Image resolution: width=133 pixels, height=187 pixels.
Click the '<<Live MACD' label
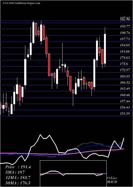pos(112,180)
